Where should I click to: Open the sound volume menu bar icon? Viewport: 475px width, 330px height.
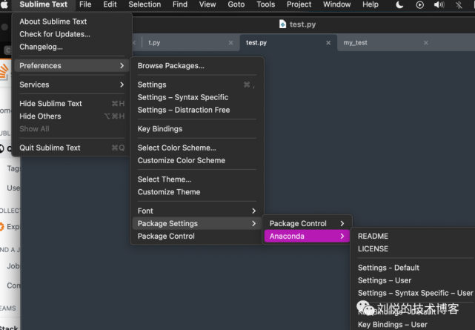point(439,4)
